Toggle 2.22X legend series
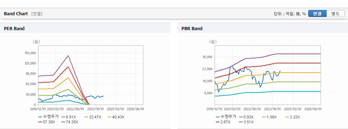348x129 pixels. [x=292, y=117]
